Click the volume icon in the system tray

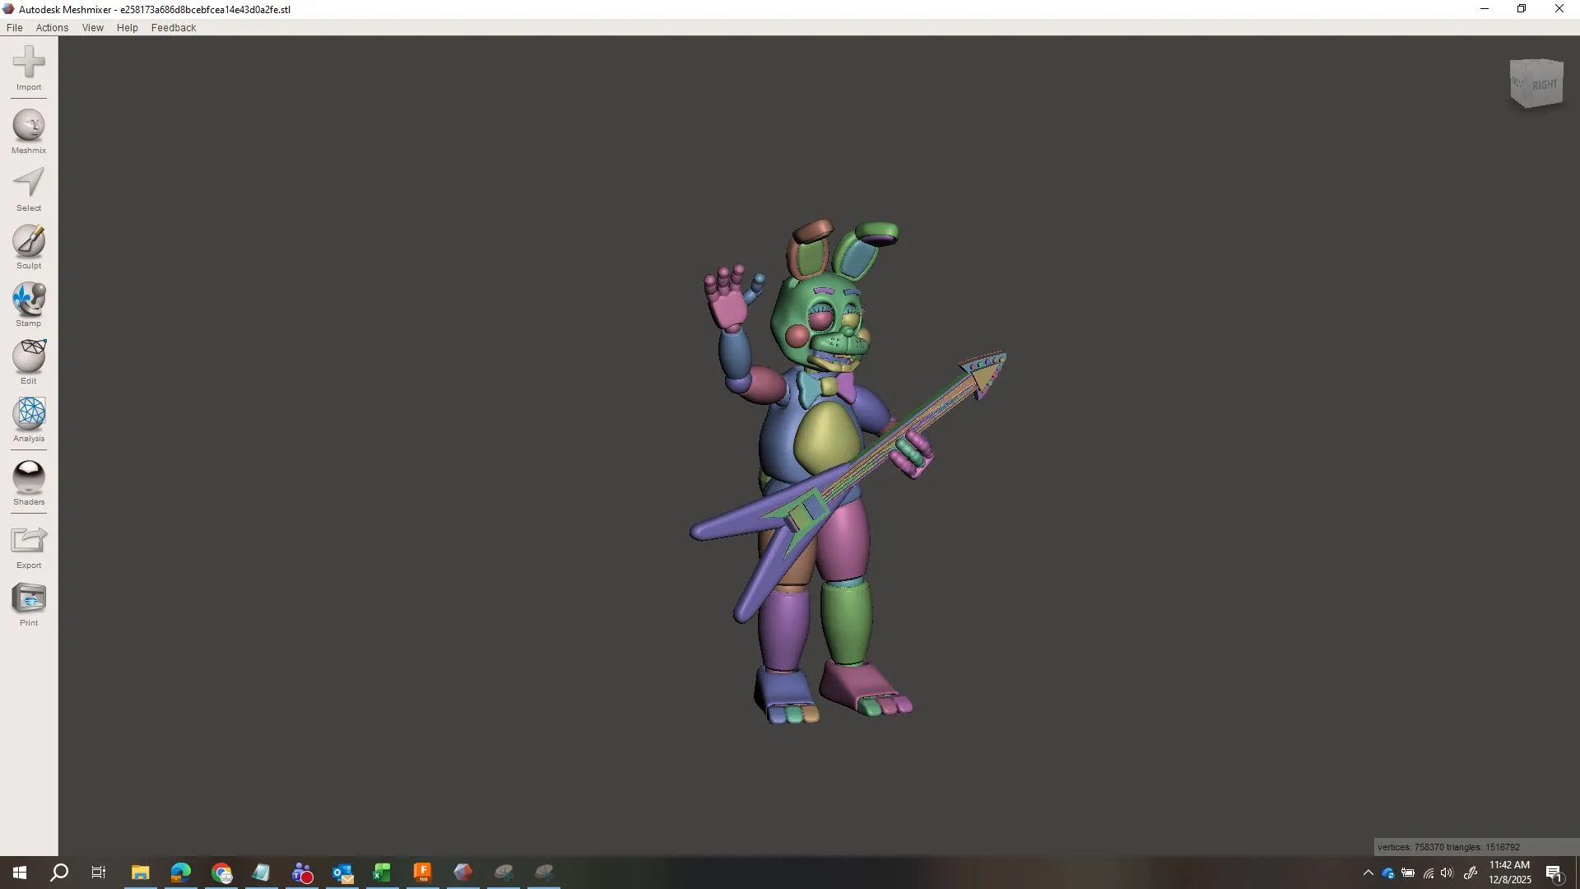(1447, 873)
